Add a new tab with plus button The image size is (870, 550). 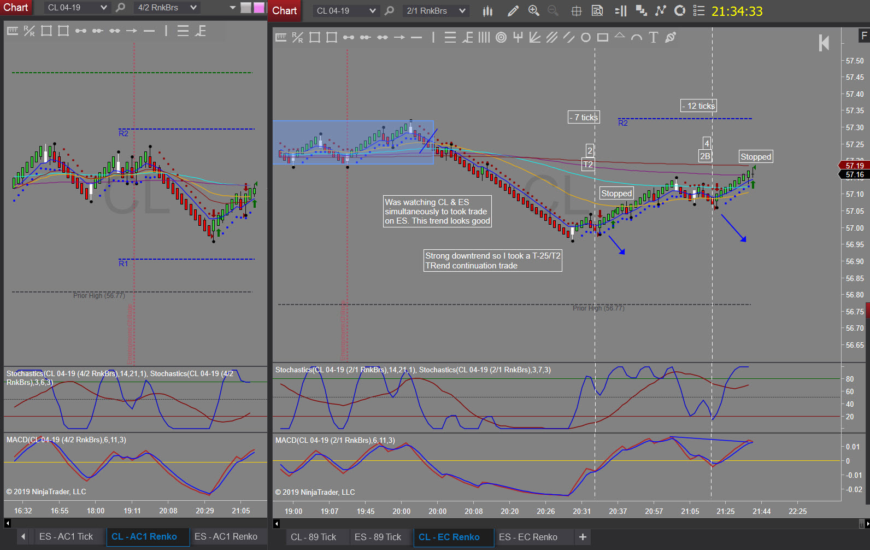pos(583,537)
